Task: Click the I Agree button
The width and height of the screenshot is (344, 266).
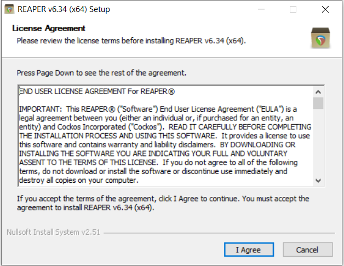Action: click(249, 250)
